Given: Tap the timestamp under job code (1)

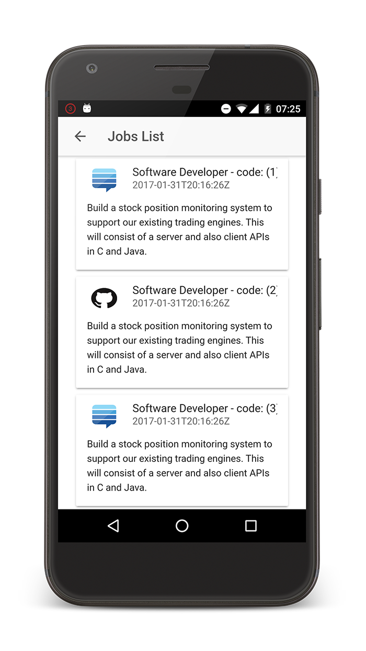Looking at the screenshot, I should pyautogui.click(x=181, y=185).
